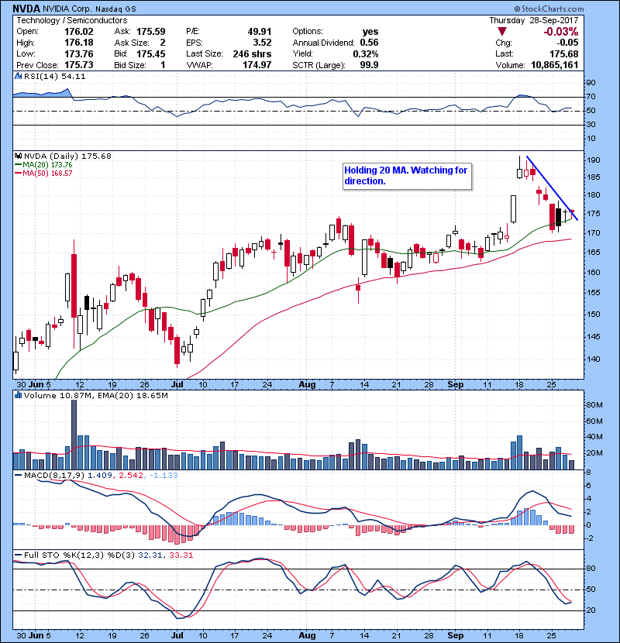This screenshot has height=643, width=620.
Task: Click the Options value yes
Action: pos(370,32)
